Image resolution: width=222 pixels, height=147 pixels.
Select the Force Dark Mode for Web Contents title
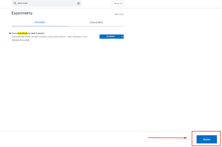[x=28, y=33]
